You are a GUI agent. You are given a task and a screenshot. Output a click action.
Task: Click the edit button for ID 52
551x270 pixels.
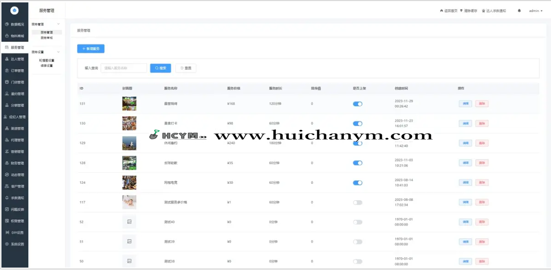point(465,222)
